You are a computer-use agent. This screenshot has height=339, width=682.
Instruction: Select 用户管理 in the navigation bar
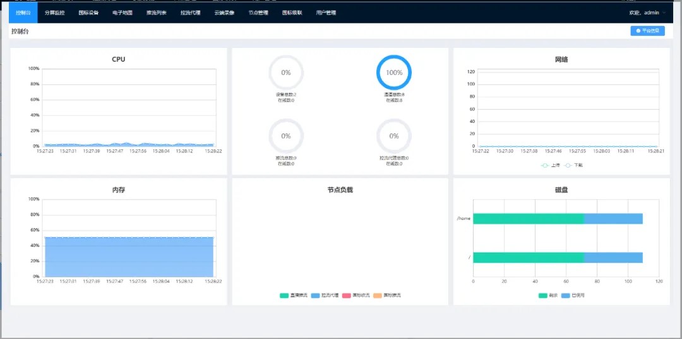(326, 13)
